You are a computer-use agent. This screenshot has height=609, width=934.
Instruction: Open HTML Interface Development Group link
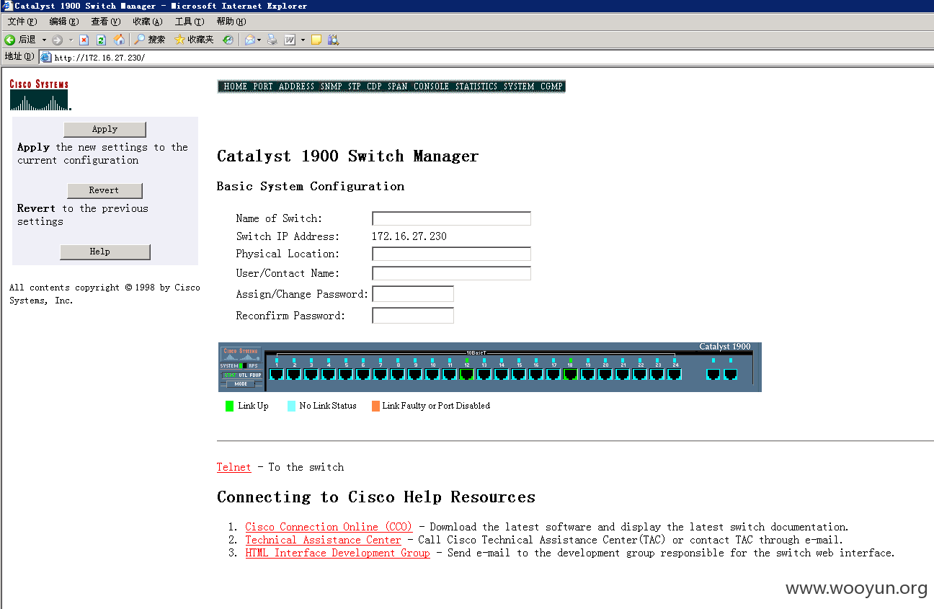[x=337, y=553]
